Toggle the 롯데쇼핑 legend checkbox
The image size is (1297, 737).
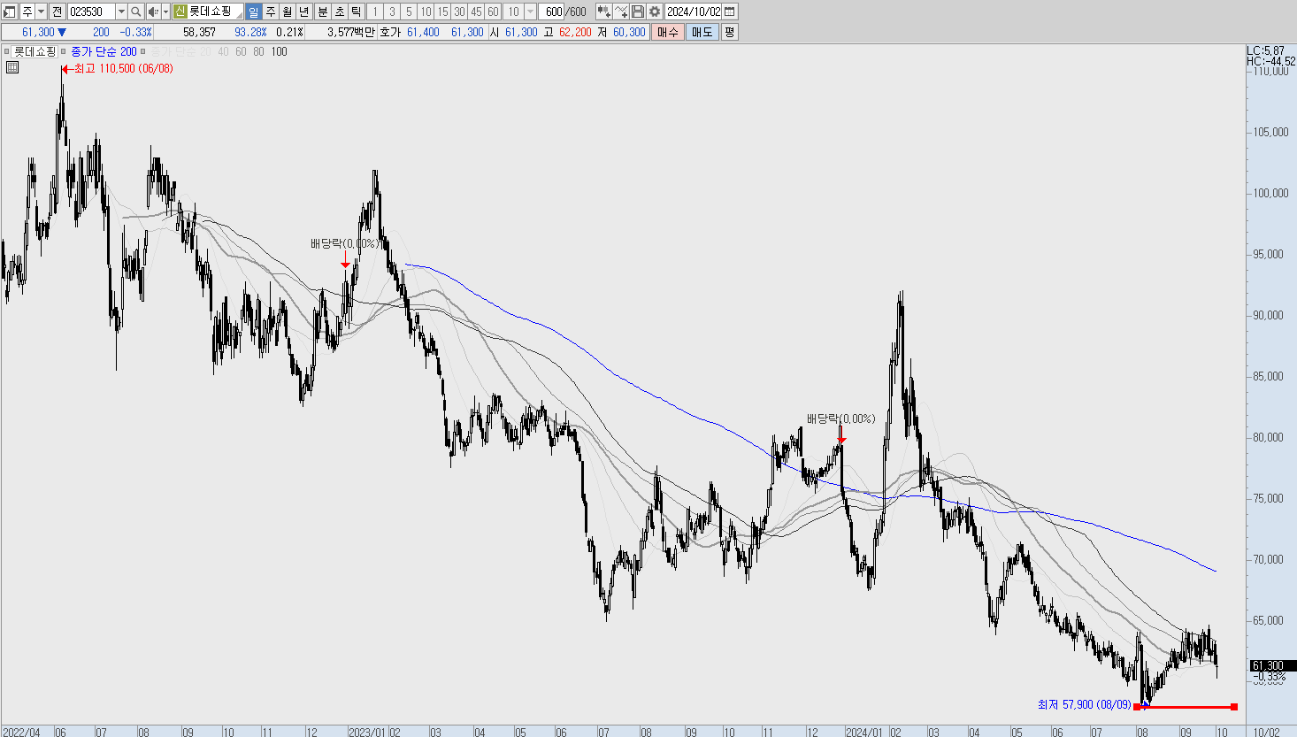tap(7, 51)
